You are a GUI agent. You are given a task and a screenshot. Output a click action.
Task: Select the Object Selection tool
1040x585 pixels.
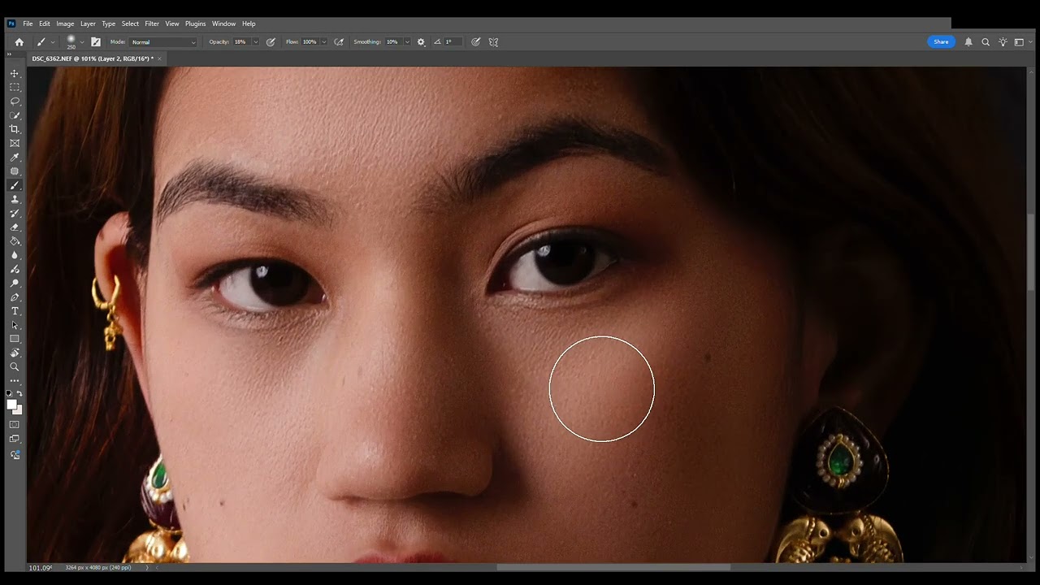[15, 115]
